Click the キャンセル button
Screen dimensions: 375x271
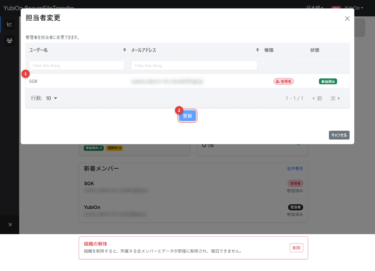[x=339, y=135]
